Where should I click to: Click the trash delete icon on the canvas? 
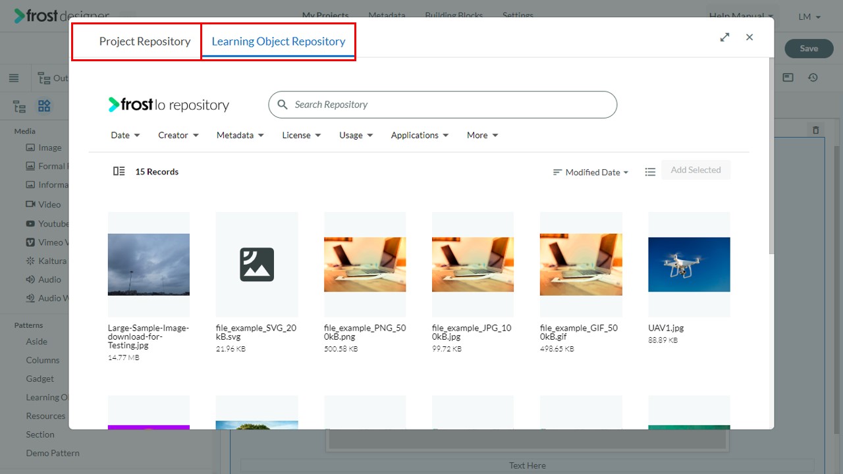point(816,130)
